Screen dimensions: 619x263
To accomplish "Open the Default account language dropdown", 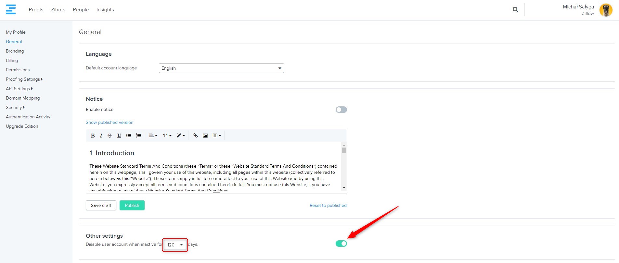I will click(x=221, y=68).
